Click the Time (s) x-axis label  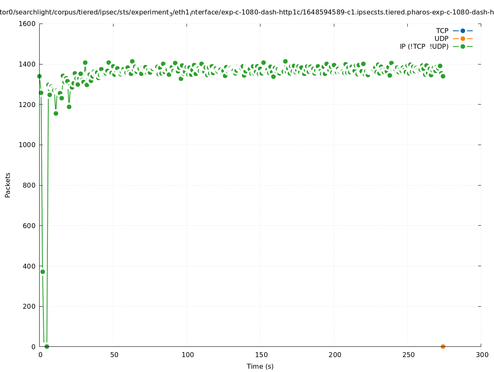coord(260,366)
